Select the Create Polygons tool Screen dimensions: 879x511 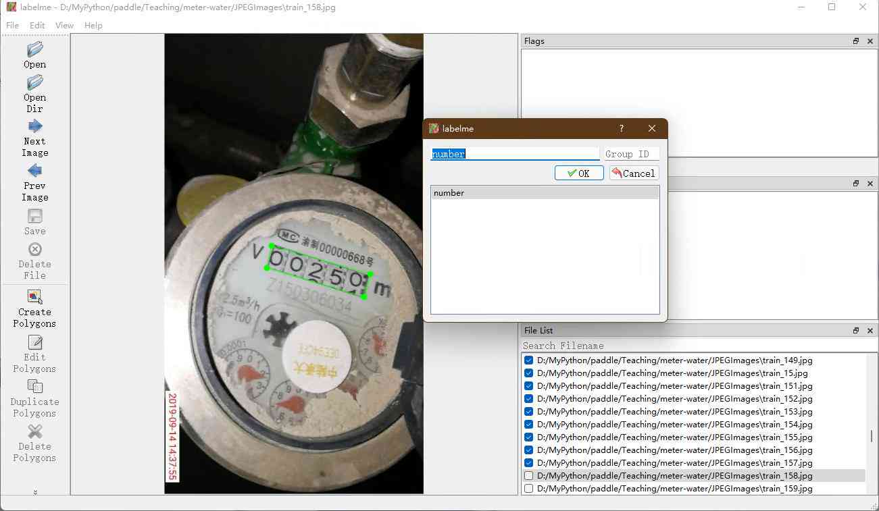click(34, 308)
